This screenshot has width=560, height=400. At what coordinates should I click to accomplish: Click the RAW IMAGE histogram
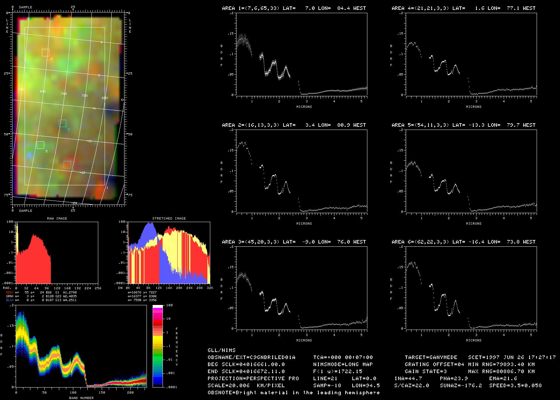(57, 252)
